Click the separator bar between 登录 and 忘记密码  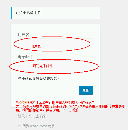click(x=27, y=116)
